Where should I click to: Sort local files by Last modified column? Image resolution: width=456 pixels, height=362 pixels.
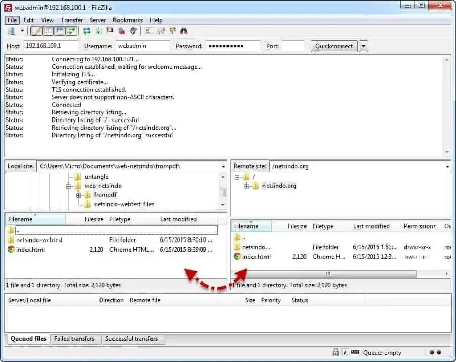click(178, 219)
